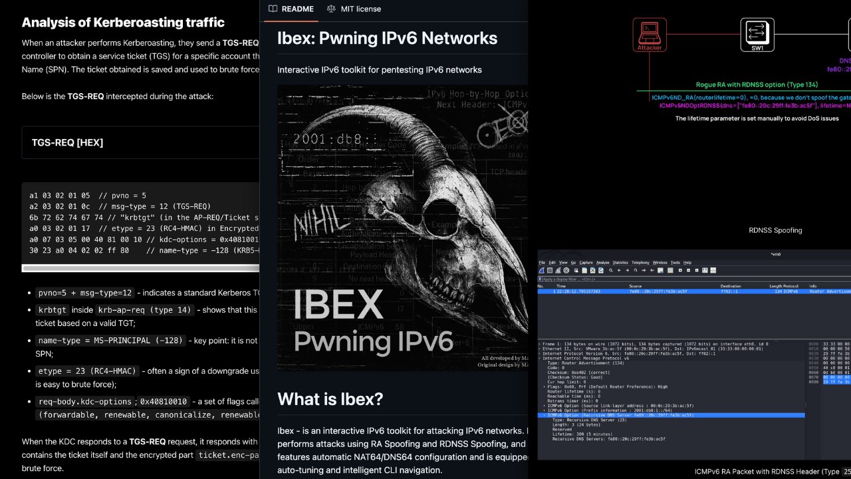851x479 pixels.
Task: Zoom in Wireshark main window text
Action: tap(680, 270)
